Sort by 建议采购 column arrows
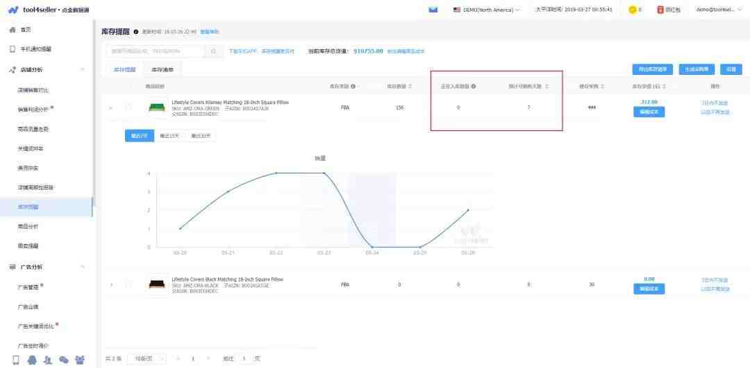Image resolution: width=750 pixels, height=368 pixels. pos(603,87)
